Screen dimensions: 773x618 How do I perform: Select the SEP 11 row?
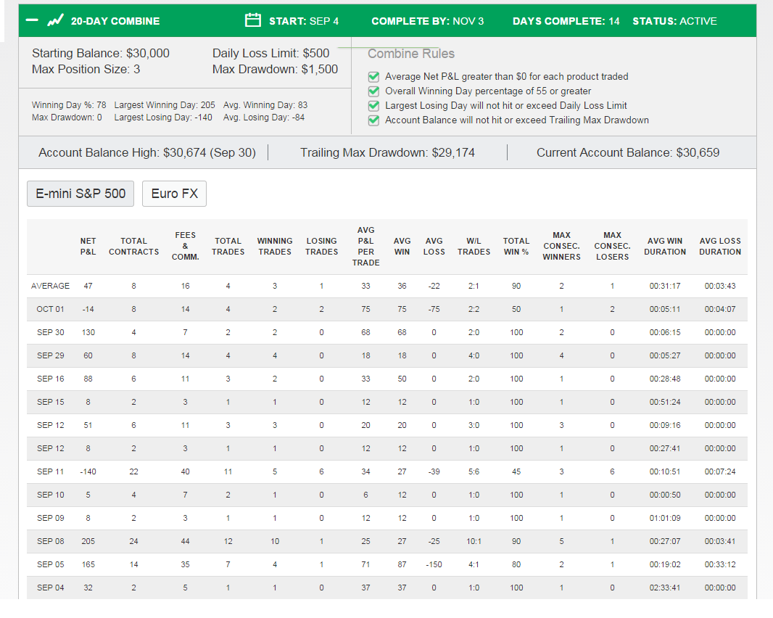[387, 471]
